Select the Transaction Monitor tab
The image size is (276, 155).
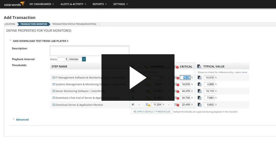(34, 24)
